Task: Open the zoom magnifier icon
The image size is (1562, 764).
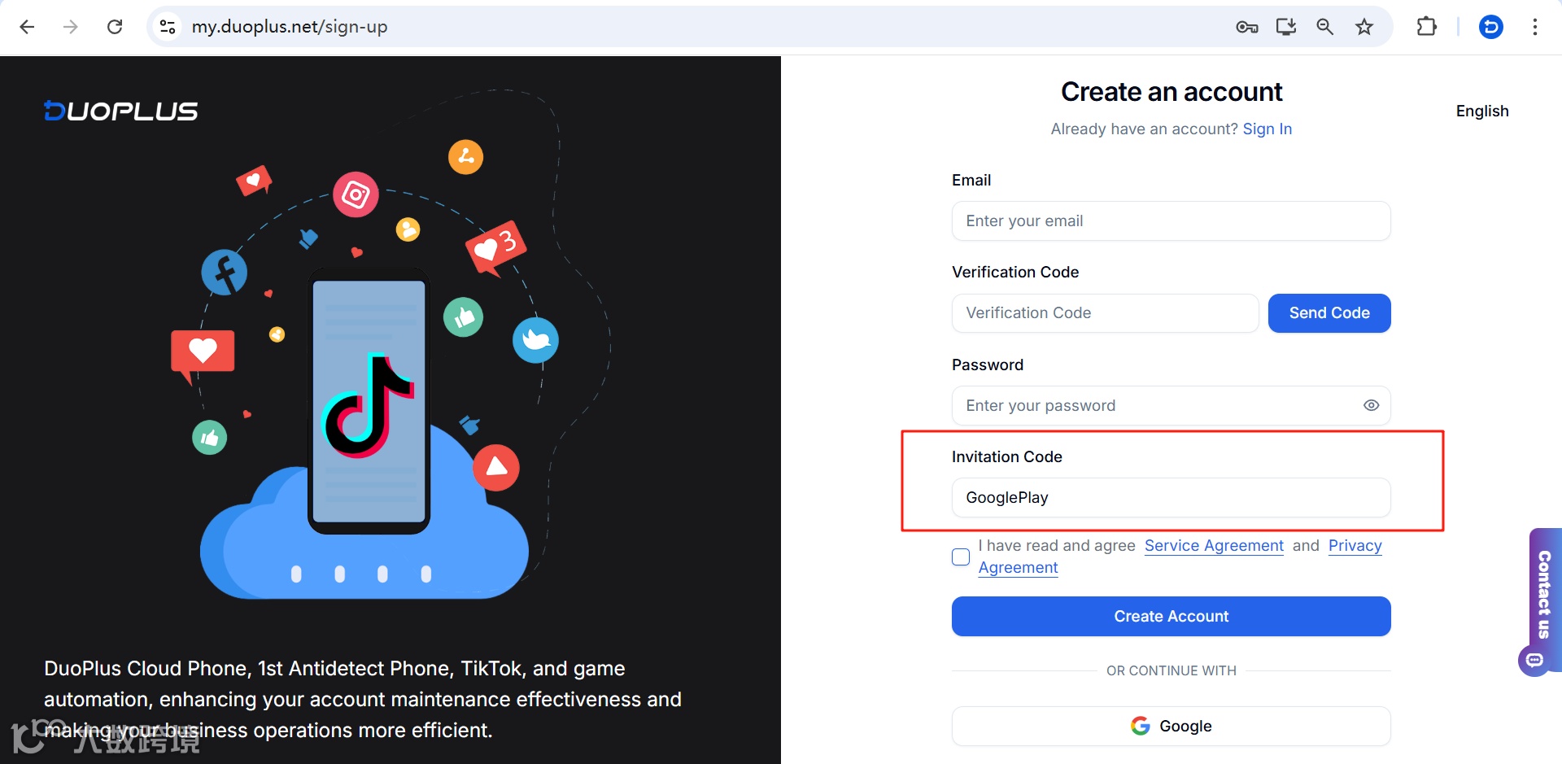Action: pos(1324,27)
